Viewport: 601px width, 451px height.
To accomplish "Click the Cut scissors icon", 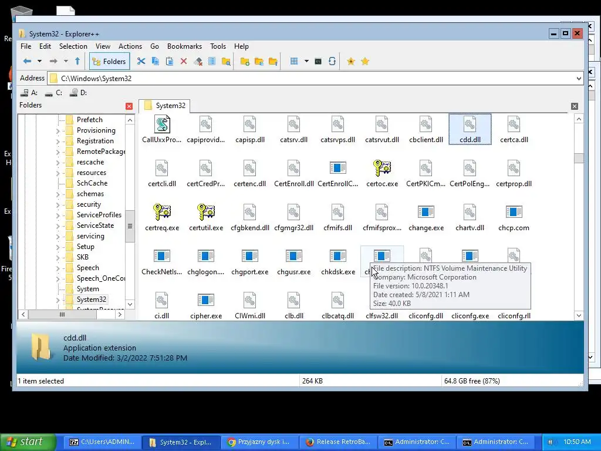I will [141, 61].
